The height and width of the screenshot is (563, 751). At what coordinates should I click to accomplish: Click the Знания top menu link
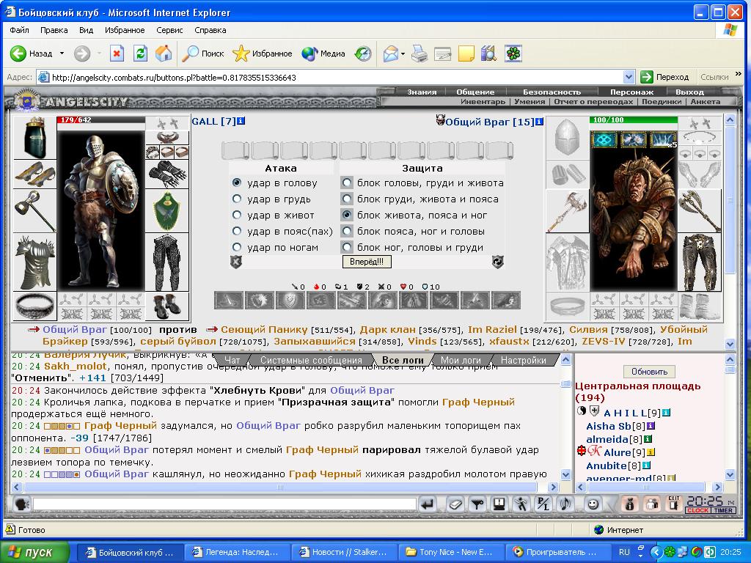pos(422,92)
